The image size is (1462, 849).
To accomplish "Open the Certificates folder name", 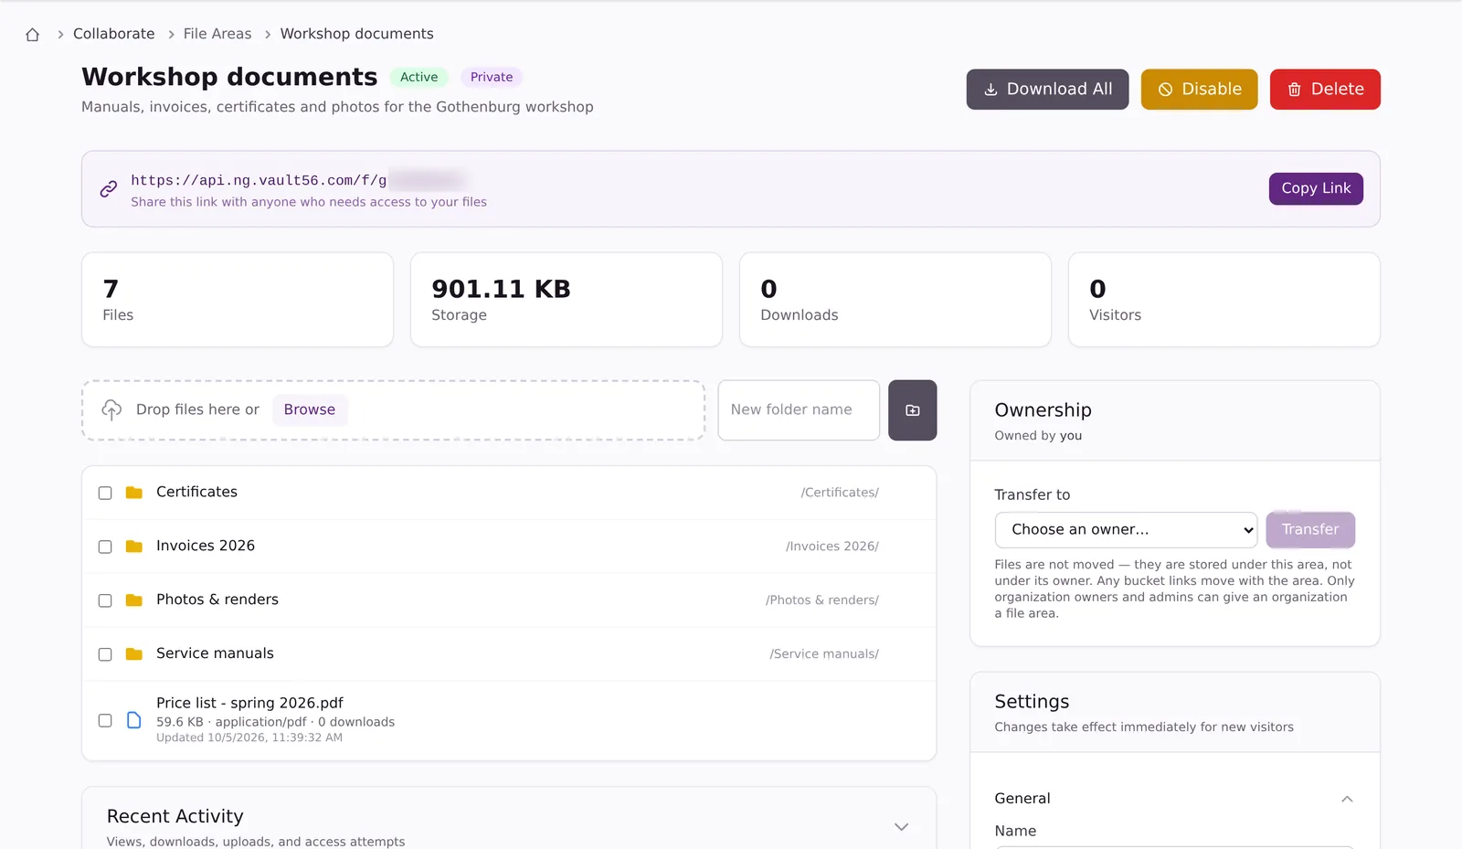I will coord(196,492).
